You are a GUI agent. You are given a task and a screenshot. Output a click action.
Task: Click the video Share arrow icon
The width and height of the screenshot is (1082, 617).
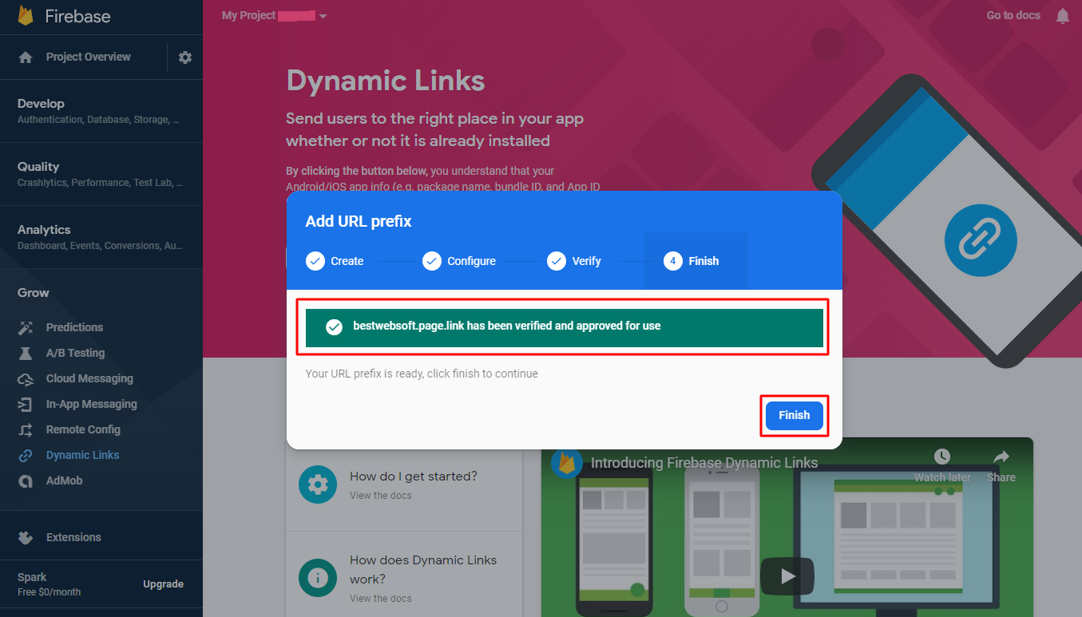click(x=1001, y=457)
